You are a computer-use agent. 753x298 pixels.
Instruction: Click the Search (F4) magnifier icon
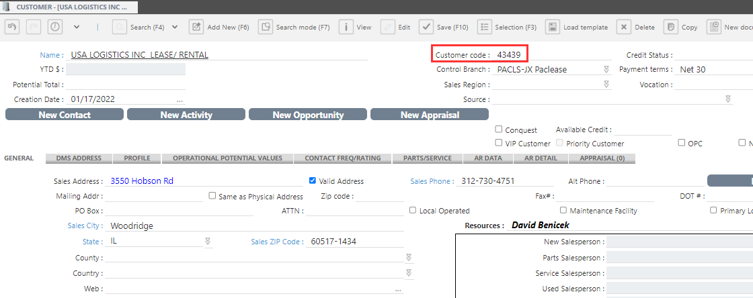[x=120, y=27]
